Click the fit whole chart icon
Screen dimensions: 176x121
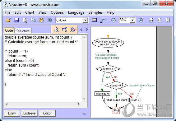click(168, 20)
